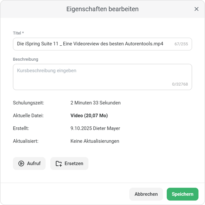205x205 pixels.
Task: Save properties with Speichern
Action: pos(182,194)
